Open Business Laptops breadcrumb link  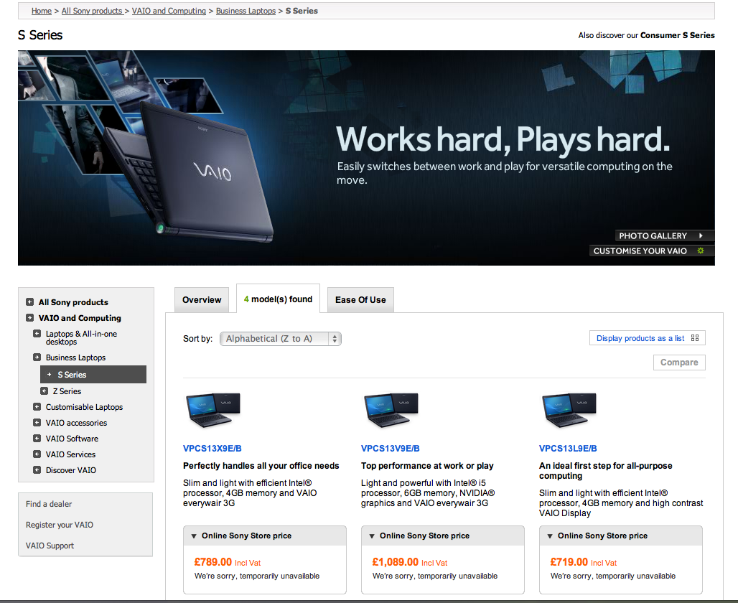coord(246,11)
